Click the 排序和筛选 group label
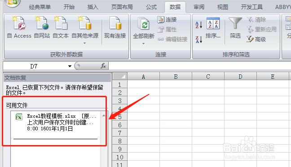The width and height of the screenshot is (291, 167). click(x=236, y=55)
